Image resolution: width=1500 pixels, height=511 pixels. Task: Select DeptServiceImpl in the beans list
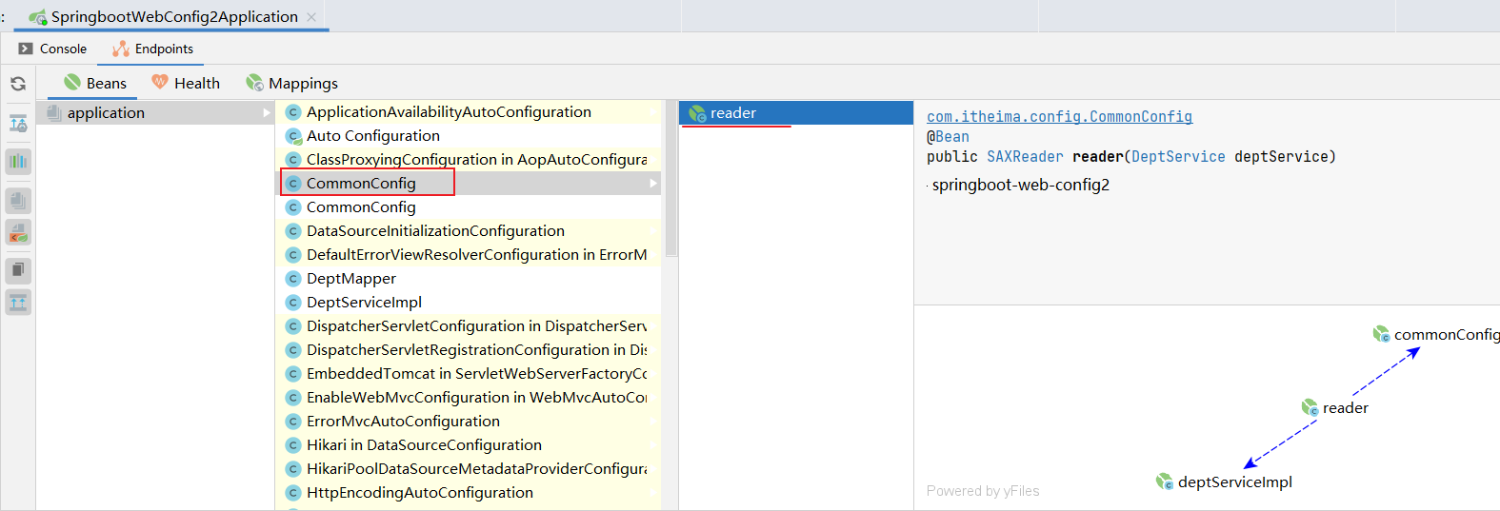pyautogui.click(x=364, y=303)
